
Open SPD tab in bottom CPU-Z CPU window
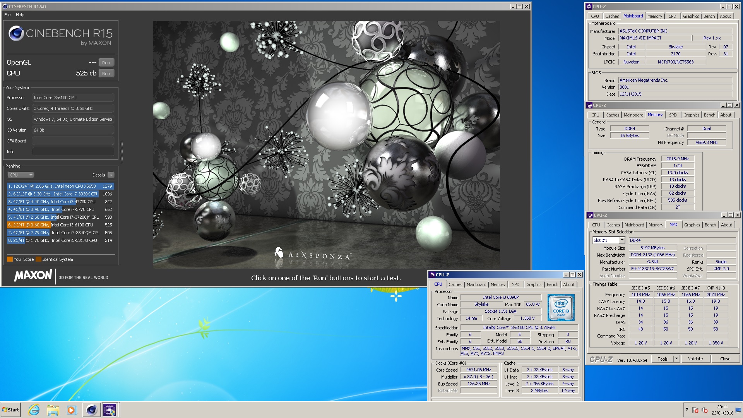click(515, 284)
